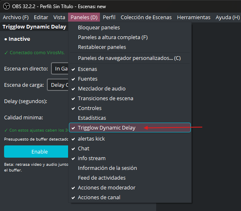Toggle the Chat panel

click(x=130, y=149)
